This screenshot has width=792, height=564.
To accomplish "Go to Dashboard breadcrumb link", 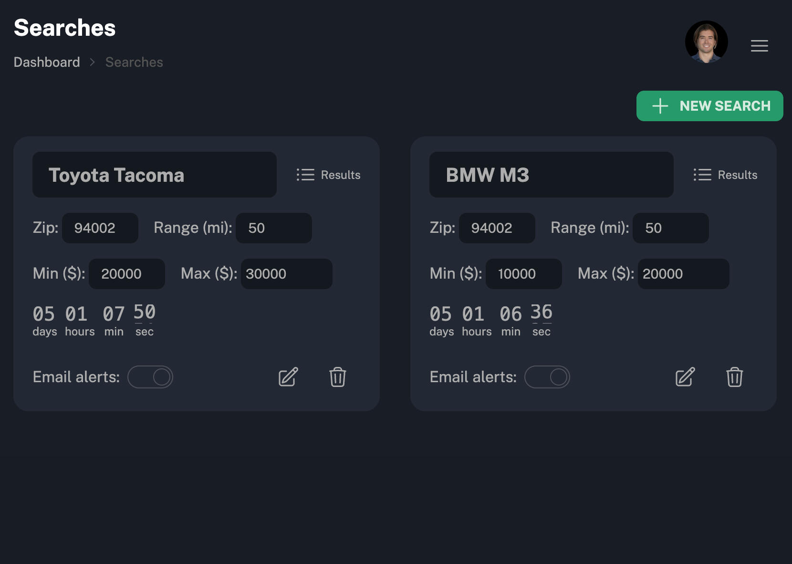I will pyautogui.click(x=47, y=62).
